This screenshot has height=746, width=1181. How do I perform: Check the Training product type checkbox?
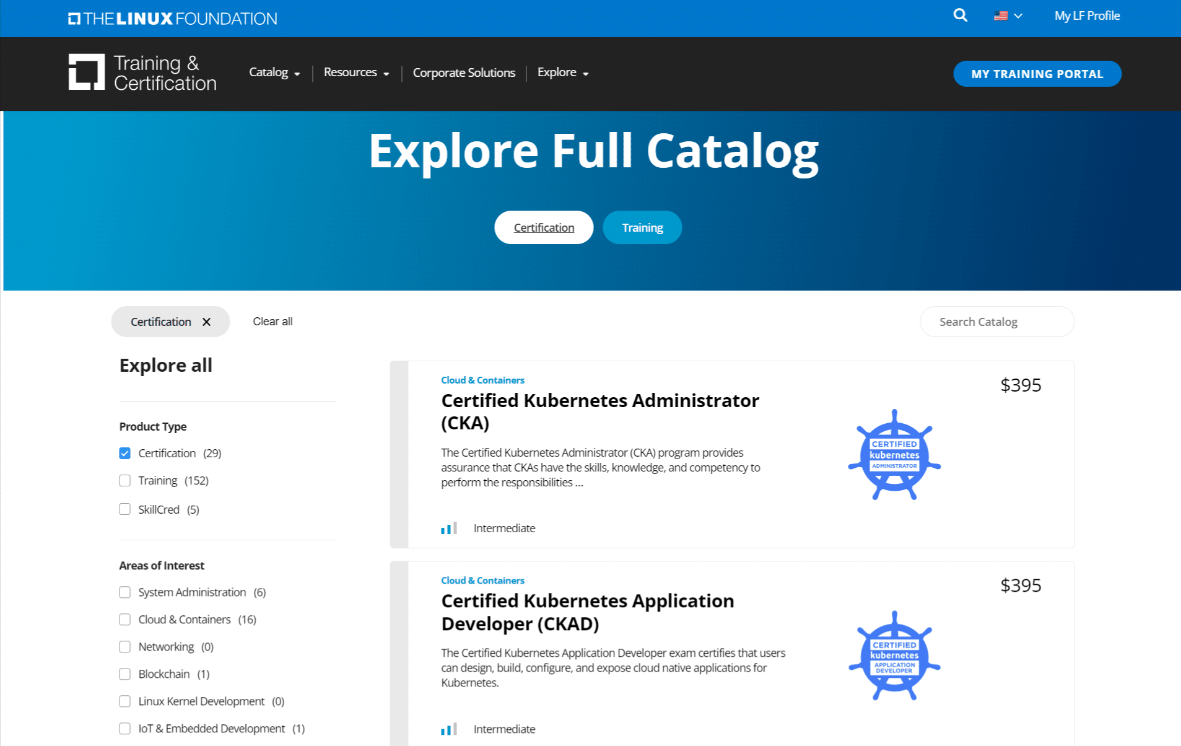point(125,481)
